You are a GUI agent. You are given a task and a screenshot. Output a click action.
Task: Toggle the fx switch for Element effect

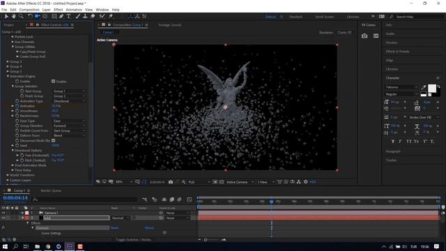[3, 228]
